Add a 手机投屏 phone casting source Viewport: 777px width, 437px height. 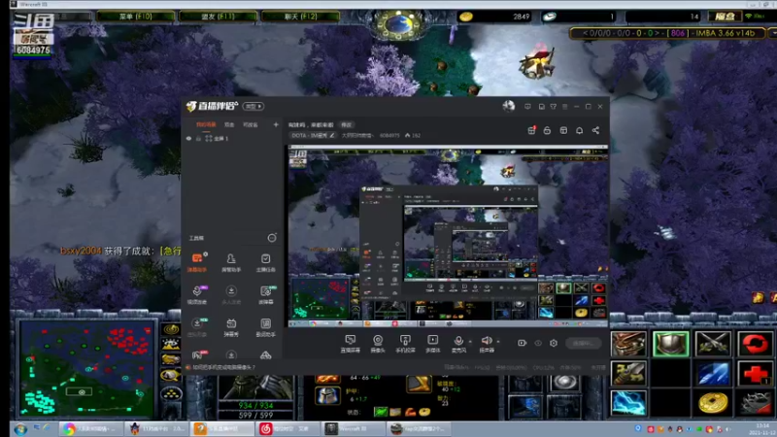click(x=405, y=343)
